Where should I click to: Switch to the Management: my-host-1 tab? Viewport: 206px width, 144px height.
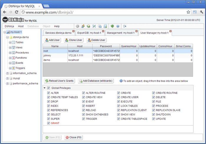pyautogui.click(x=120, y=33)
